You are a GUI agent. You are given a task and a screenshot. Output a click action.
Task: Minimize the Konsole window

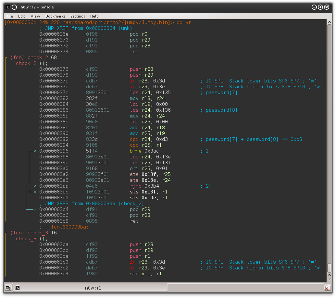click(x=314, y=7)
